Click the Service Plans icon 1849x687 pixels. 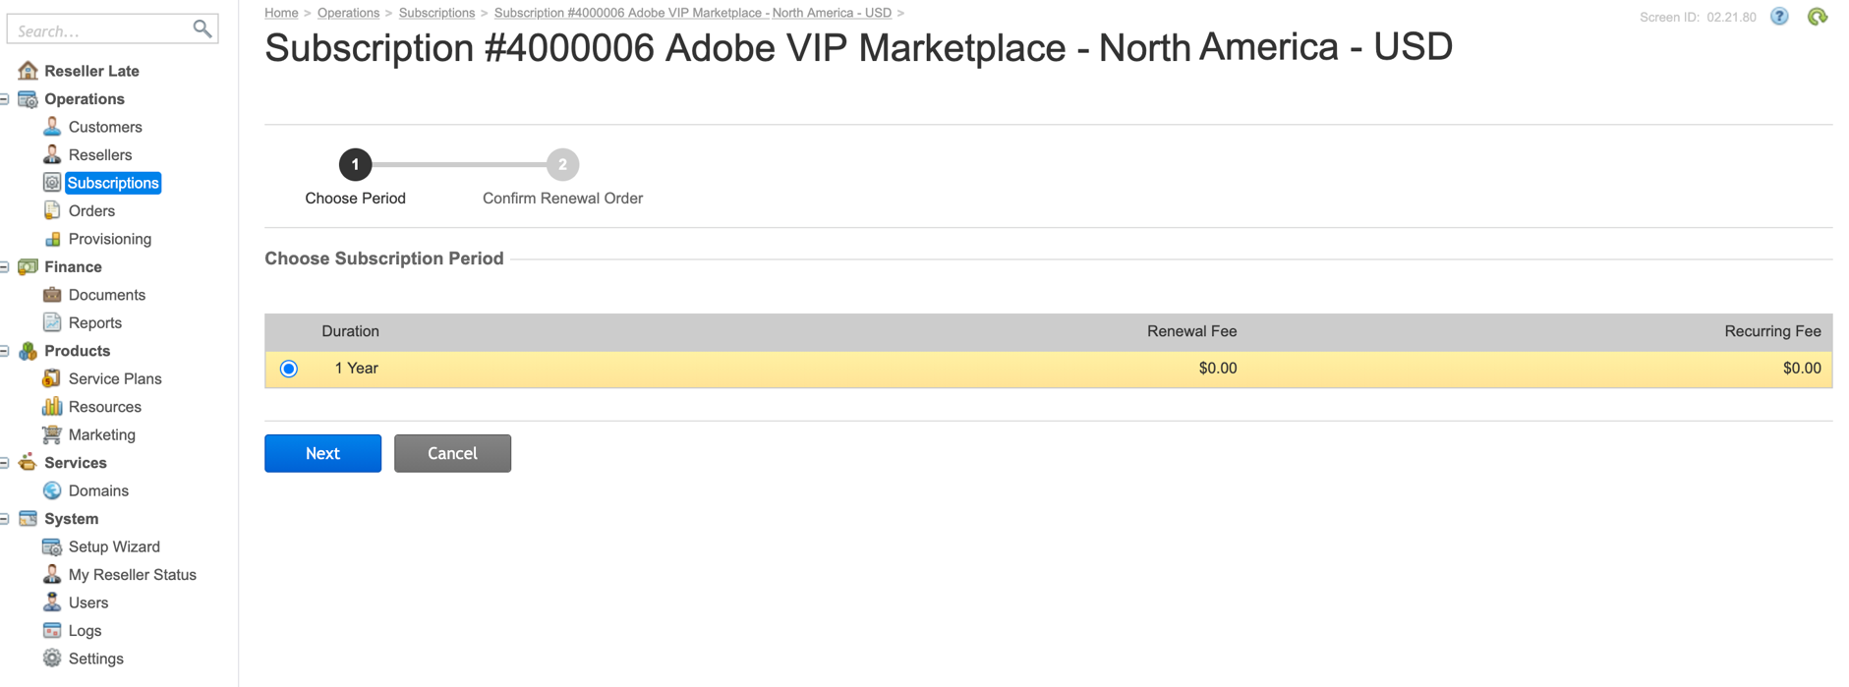pyautogui.click(x=52, y=378)
